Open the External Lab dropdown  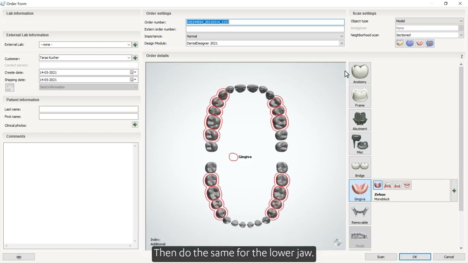[x=129, y=45]
